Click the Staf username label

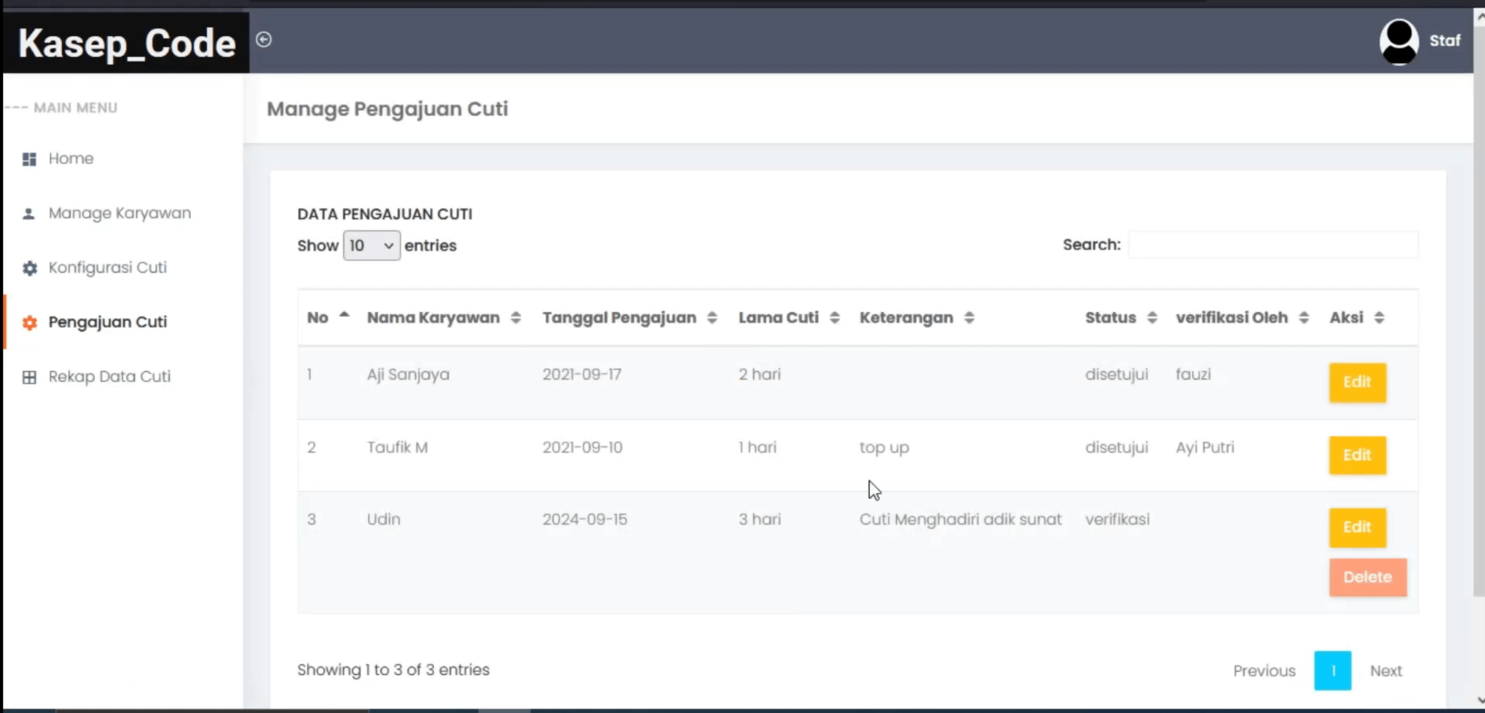tap(1444, 41)
